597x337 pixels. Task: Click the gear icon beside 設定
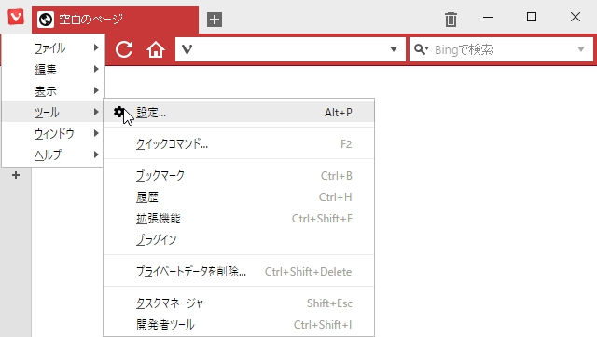[118, 112]
